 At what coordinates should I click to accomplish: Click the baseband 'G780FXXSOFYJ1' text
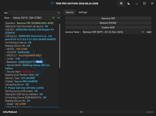[27, 62]
